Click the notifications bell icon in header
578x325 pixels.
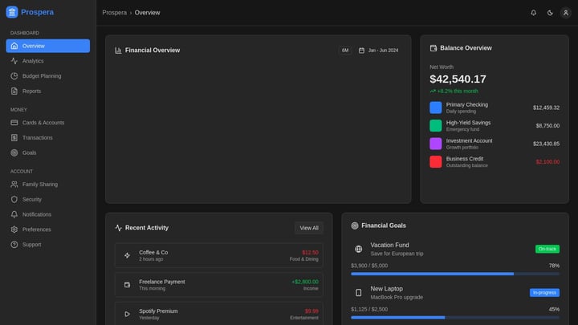(533, 13)
